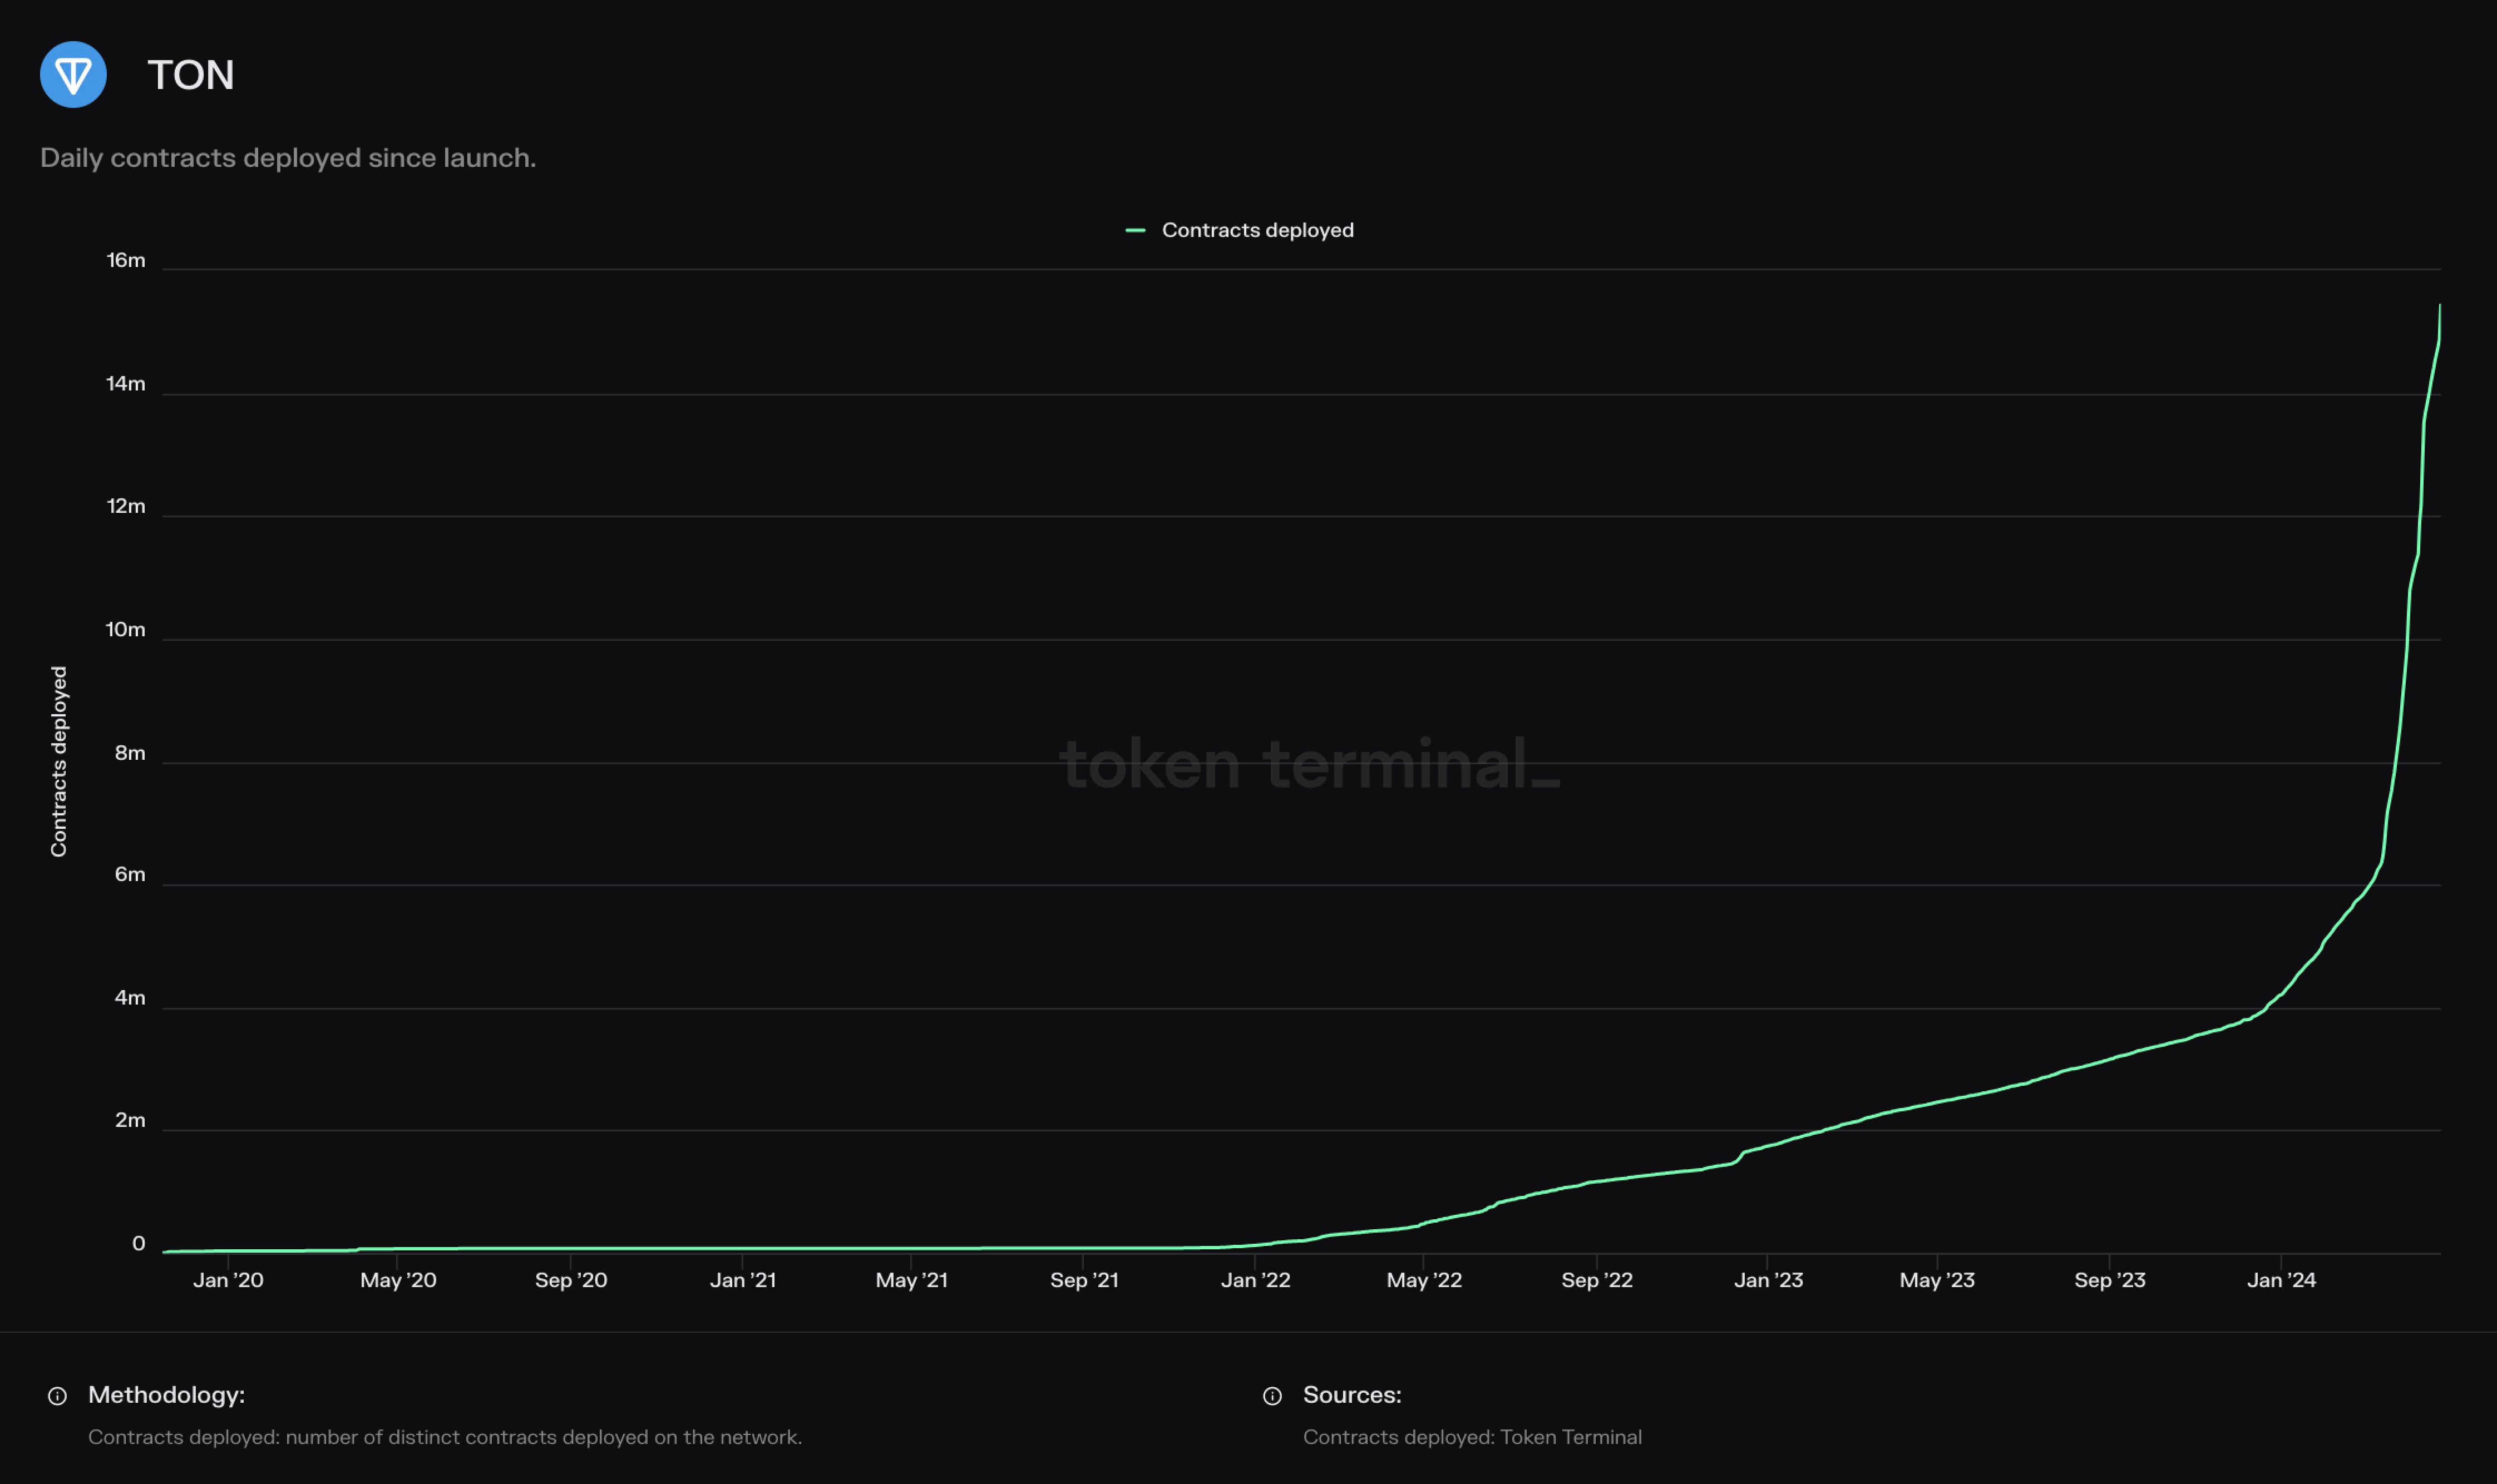Click the May '21 x-axis label
This screenshot has height=1484, width=2497.
point(911,1280)
